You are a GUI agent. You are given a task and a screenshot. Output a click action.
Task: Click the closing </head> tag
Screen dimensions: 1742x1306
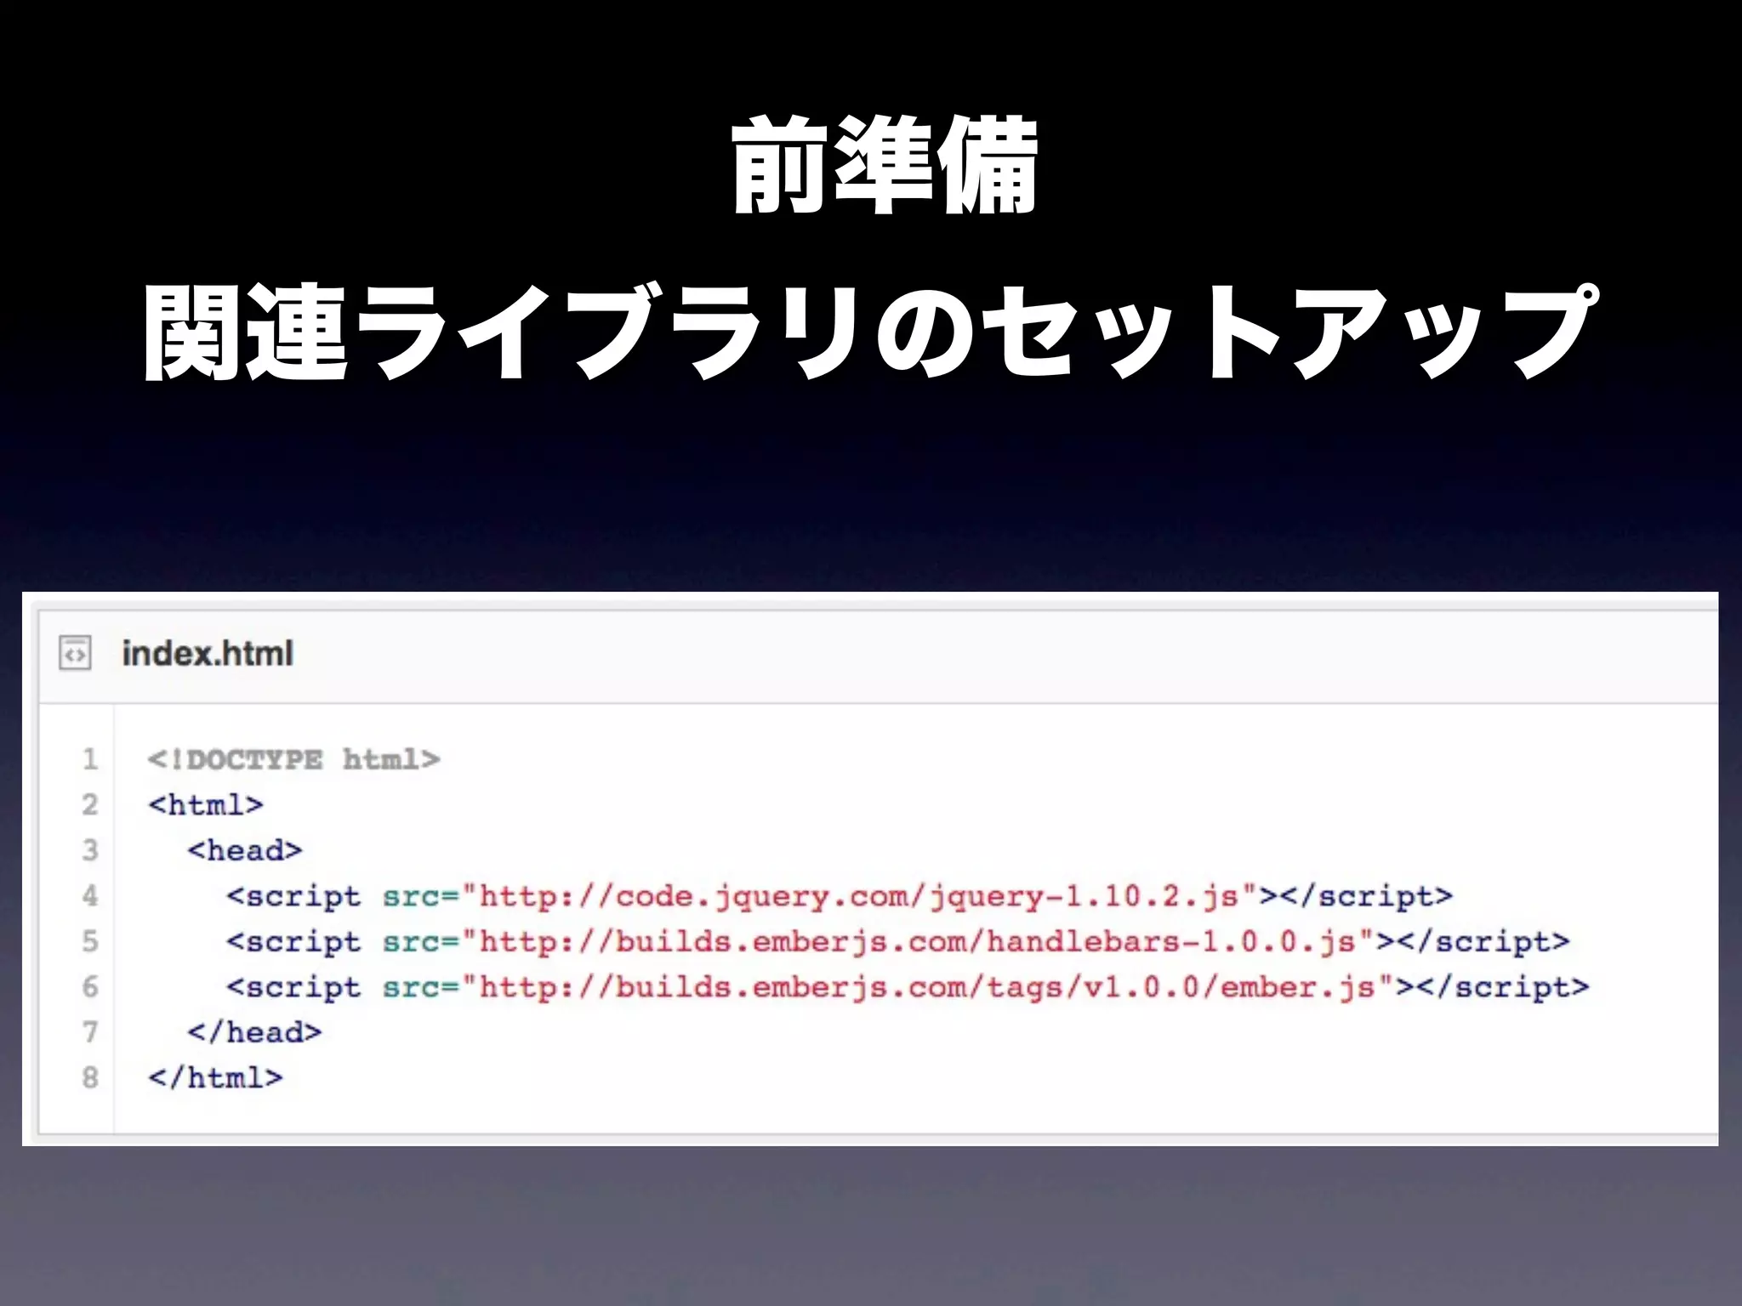tap(254, 1032)
